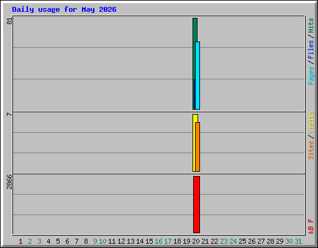Image resolution: width=318 pixels, height=248 pixels.
Task: Click the y-axis value 81
Action: (9, 21)
